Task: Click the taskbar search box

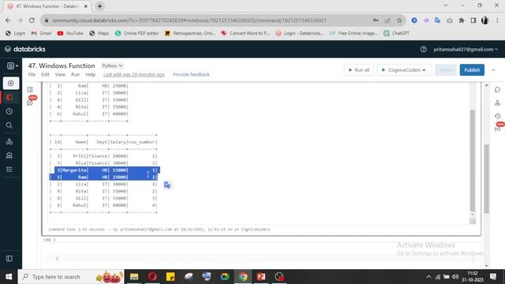Action: pos(71,277)
